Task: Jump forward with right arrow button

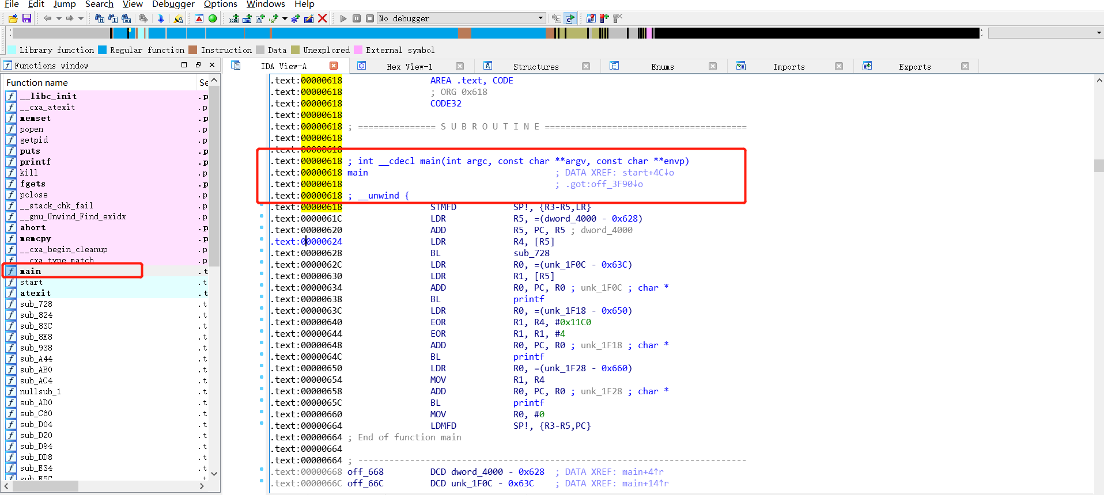Action: click(x=70, y=18)
